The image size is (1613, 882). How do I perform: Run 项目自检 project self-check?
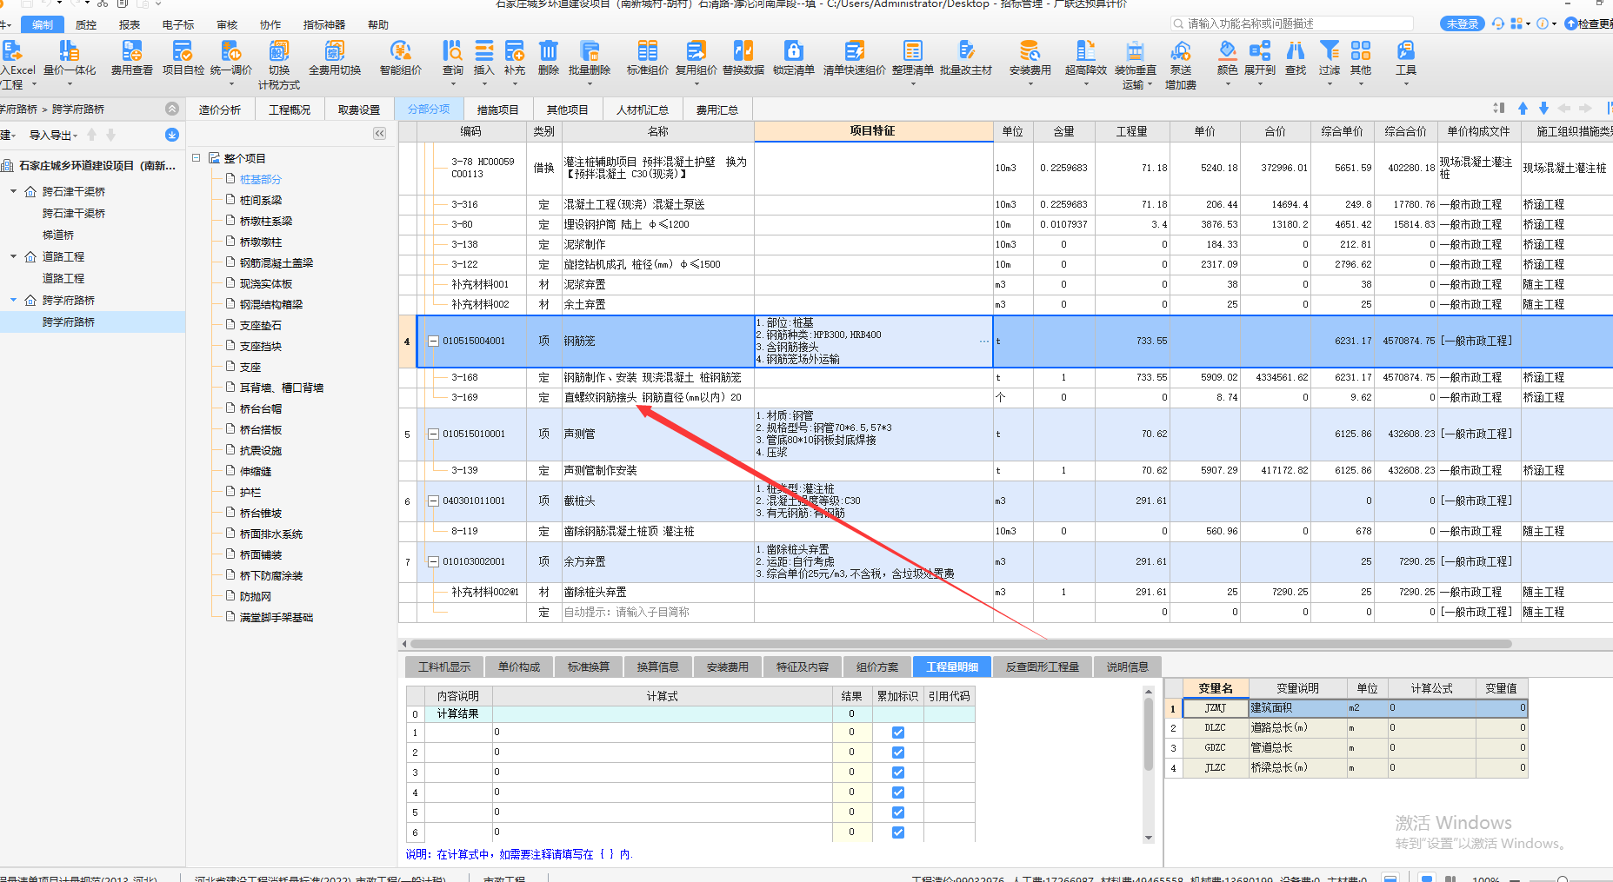click(x=183, y=57)
